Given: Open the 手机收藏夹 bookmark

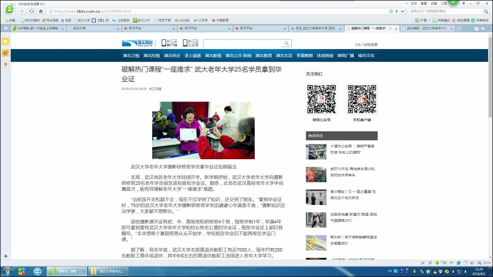Looking at the screenshot, I should [x=30, y=20].
